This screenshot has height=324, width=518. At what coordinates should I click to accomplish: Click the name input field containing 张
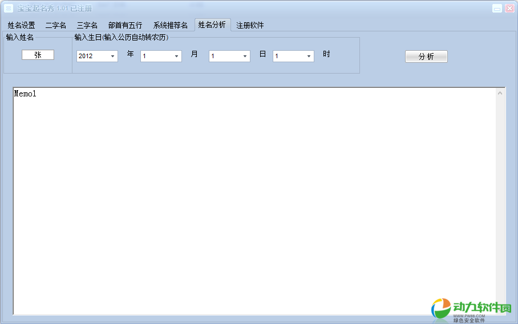pyautogui.click(x=38, y=55)
